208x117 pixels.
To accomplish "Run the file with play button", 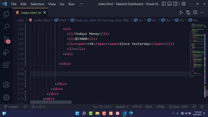I will point(181,13).
